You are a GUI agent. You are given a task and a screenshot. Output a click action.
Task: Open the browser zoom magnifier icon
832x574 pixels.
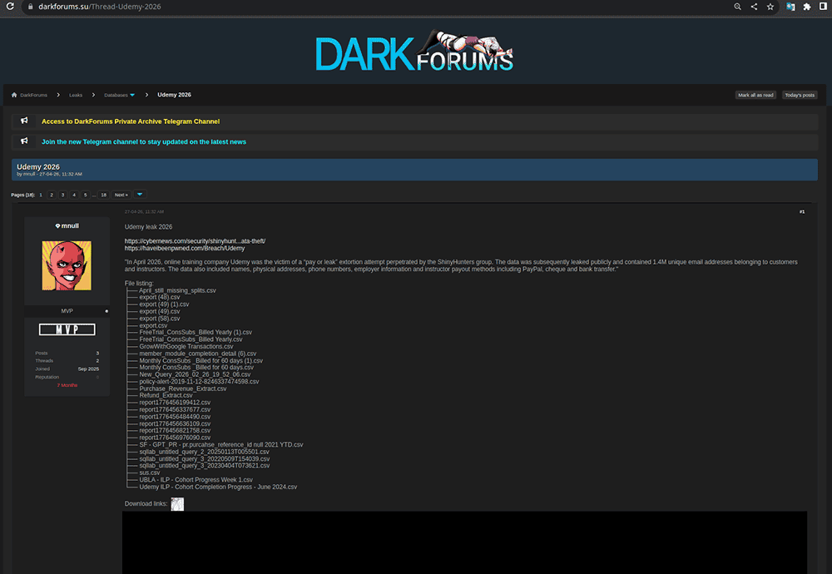(737, 7)
